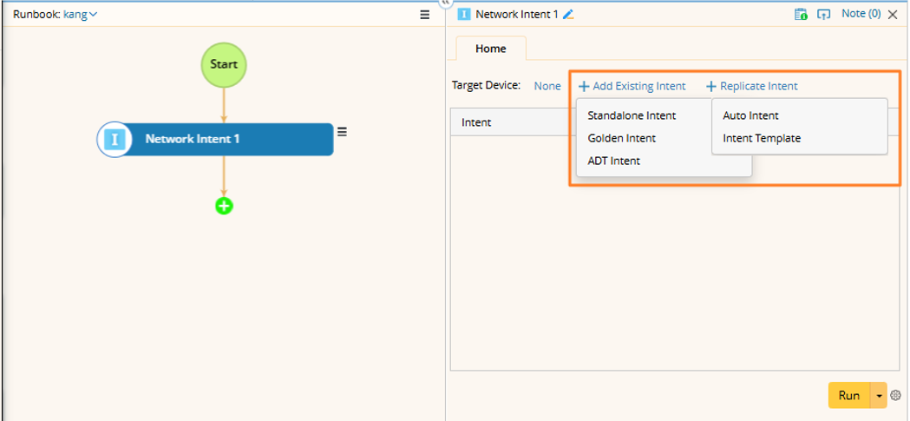Expand the Run button dropdown arrow
This screenshot has height=421, width=910.
pos(879,396)
